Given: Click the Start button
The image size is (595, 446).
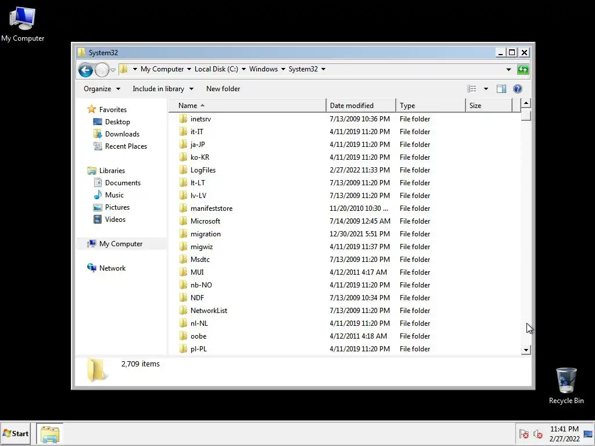Looking at the screenshot, I should (x=16, y=433).
